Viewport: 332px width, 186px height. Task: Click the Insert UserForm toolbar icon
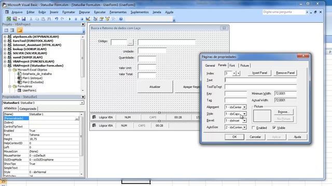click(15, 19)
